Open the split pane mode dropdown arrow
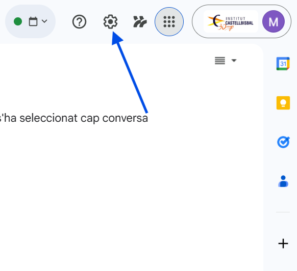 234,61
